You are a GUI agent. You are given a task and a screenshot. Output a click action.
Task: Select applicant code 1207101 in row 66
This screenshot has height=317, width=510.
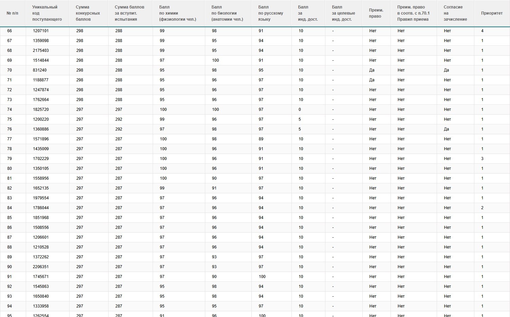tap(41, 31)
